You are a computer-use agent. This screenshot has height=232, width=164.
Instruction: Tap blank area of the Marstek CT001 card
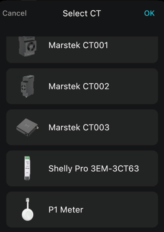[x=133, y=49]
